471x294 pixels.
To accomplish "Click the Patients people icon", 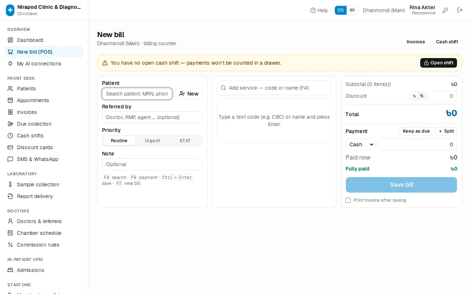I will click(10, 89).
